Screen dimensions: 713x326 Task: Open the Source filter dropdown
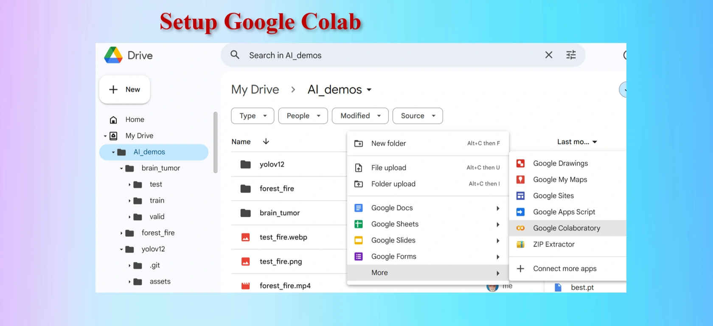click(418, 116)
